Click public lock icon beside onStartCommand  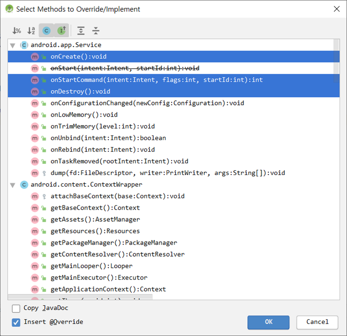[44, 80]
